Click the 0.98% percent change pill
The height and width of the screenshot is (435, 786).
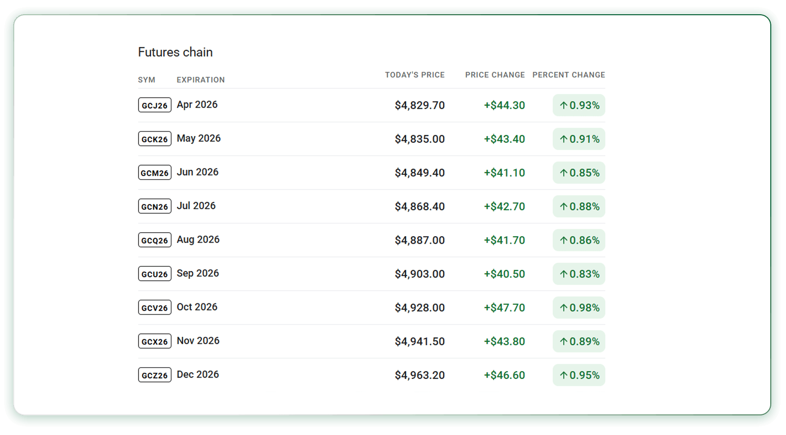pos(579,308)
